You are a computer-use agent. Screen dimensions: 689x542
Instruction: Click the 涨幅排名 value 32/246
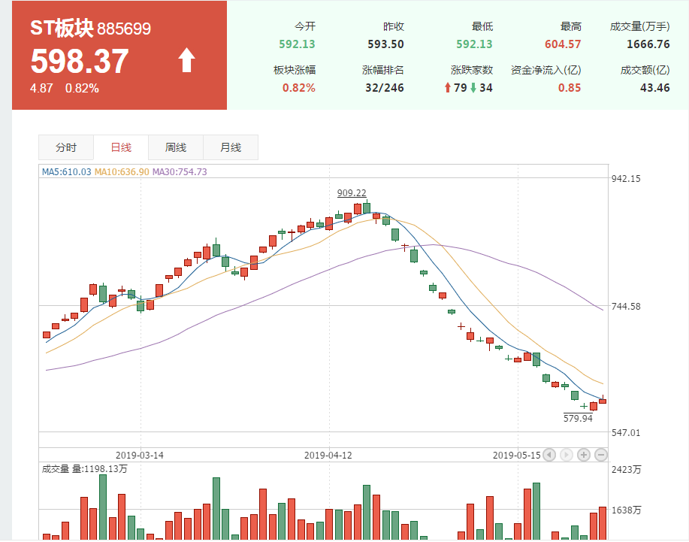[x=385, y=88]
